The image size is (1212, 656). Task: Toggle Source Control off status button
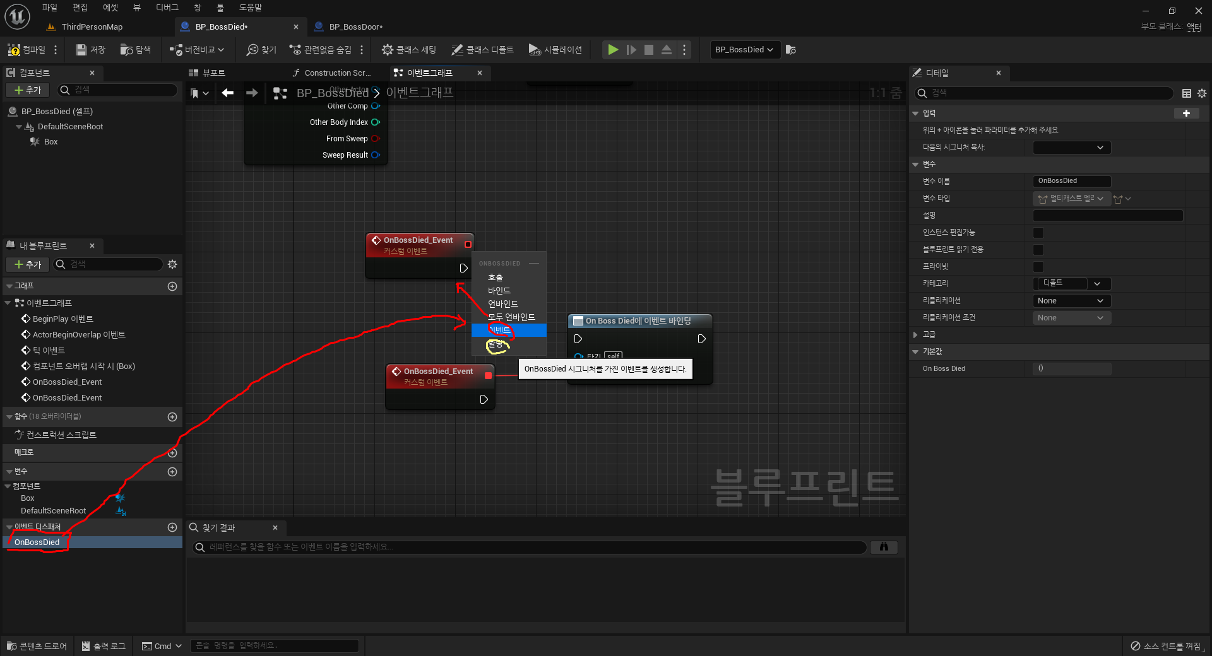pyautogui.click(x=1166, y=646)
